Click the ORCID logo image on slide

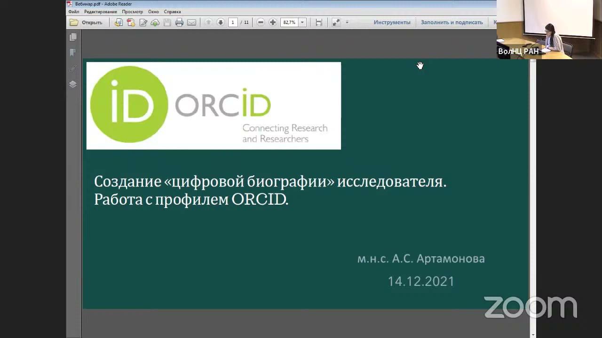point(214,106)
